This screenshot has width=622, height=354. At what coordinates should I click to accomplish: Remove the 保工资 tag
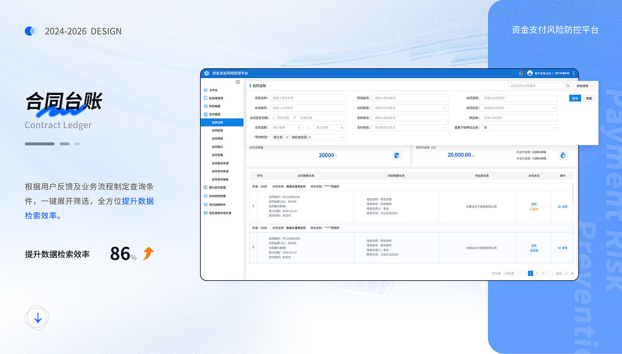287,137
